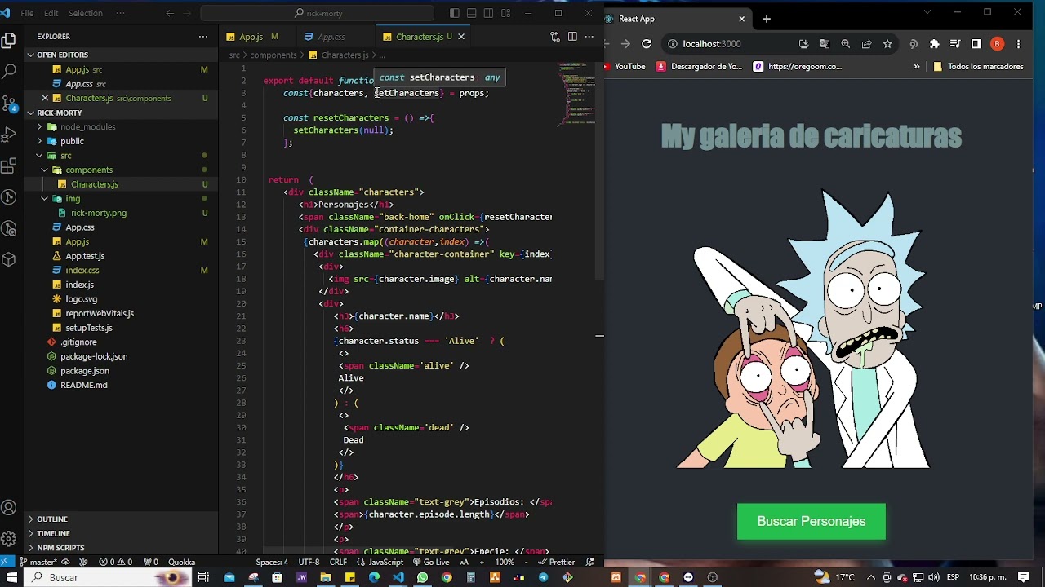Click the master branch in status bar
The height and width of the screenshot is (587, 1045).
click(x=38, y=562)
